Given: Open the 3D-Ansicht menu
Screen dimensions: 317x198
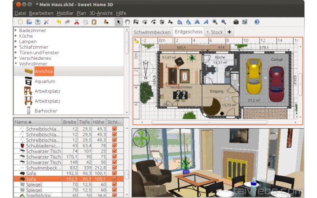Looking at the screenshot, I should pos(101,13).
